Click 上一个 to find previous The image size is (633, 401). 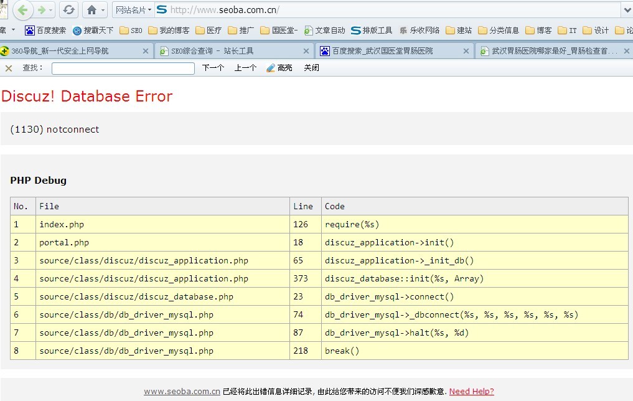(245, 68)
